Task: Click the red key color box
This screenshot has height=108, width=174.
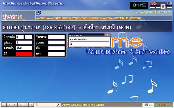Action: pyautogui.click(x=24, y=54)
